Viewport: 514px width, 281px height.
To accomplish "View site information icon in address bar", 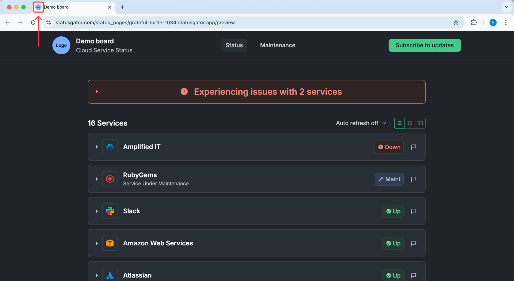I will tap(48, 22).
